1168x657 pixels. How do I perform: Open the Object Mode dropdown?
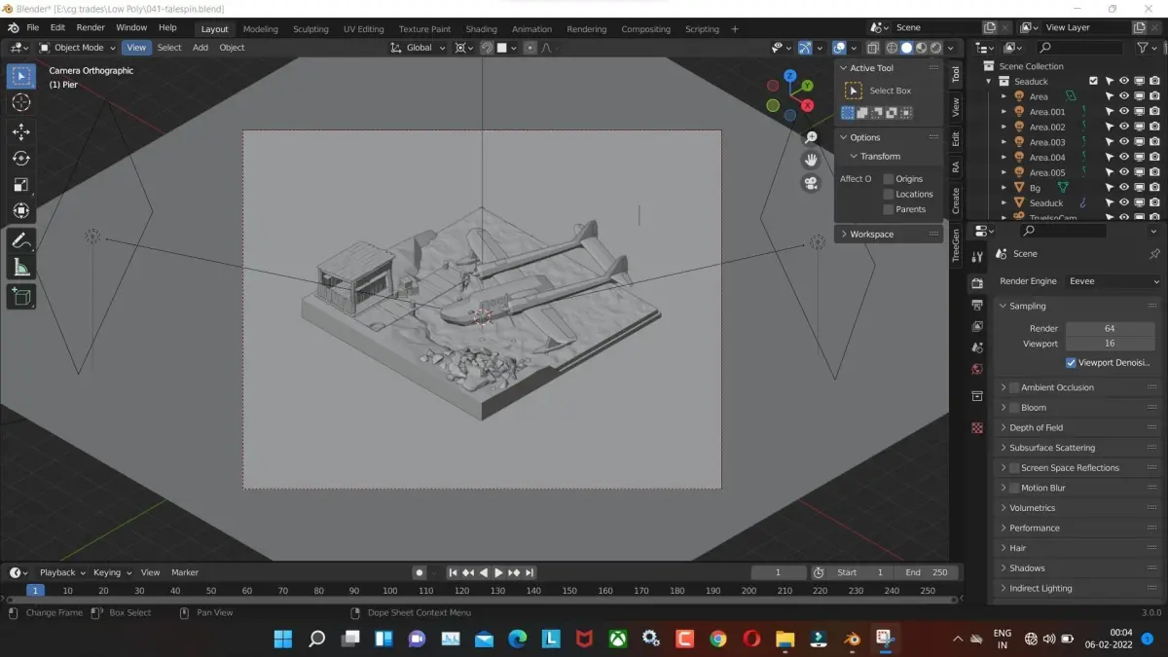(77, 48)
